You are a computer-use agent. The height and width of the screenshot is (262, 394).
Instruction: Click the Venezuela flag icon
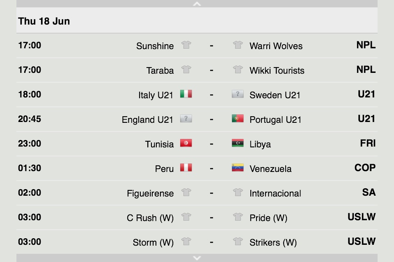tap(238, 168)
